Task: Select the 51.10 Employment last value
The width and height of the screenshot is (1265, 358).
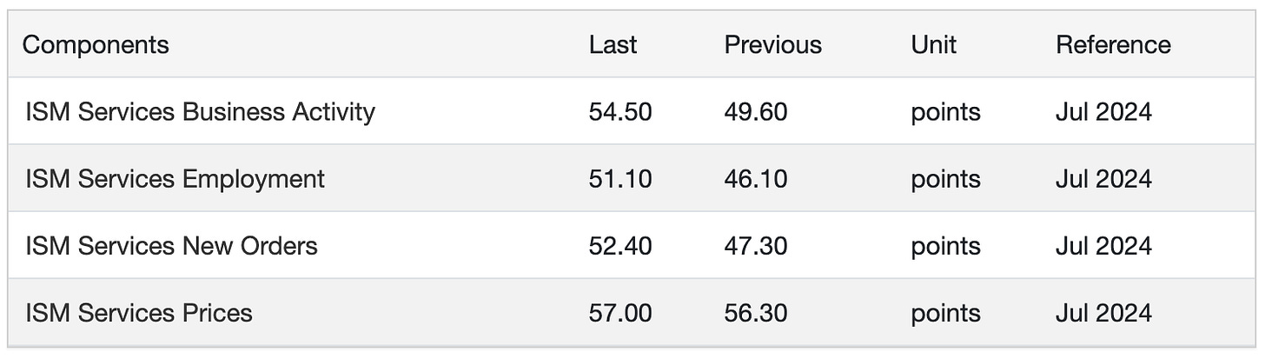Action: coord(620,179)
